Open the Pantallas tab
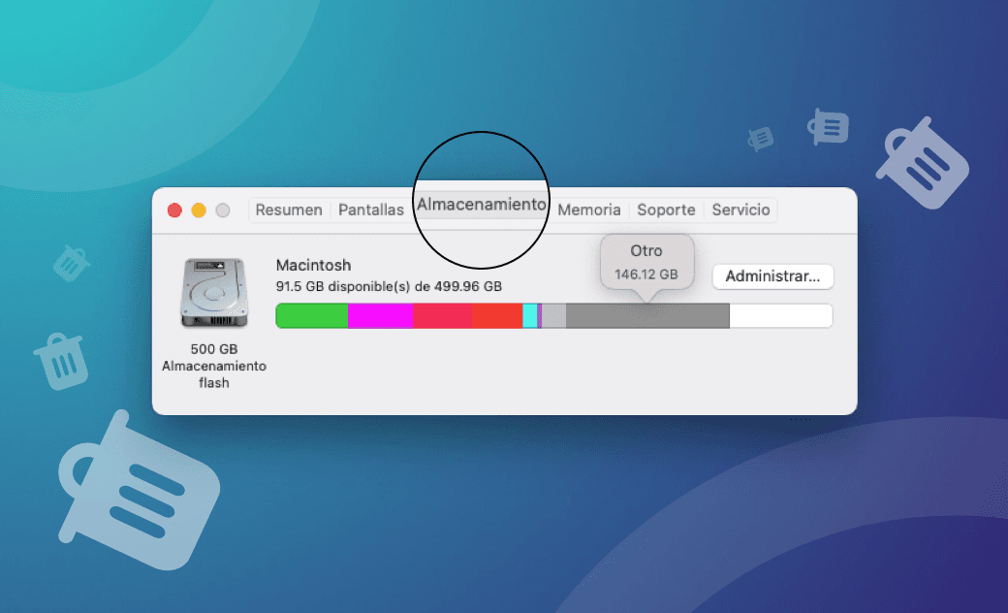The width and height of the screenshot is (1008, 613). (x=371, y=210)
